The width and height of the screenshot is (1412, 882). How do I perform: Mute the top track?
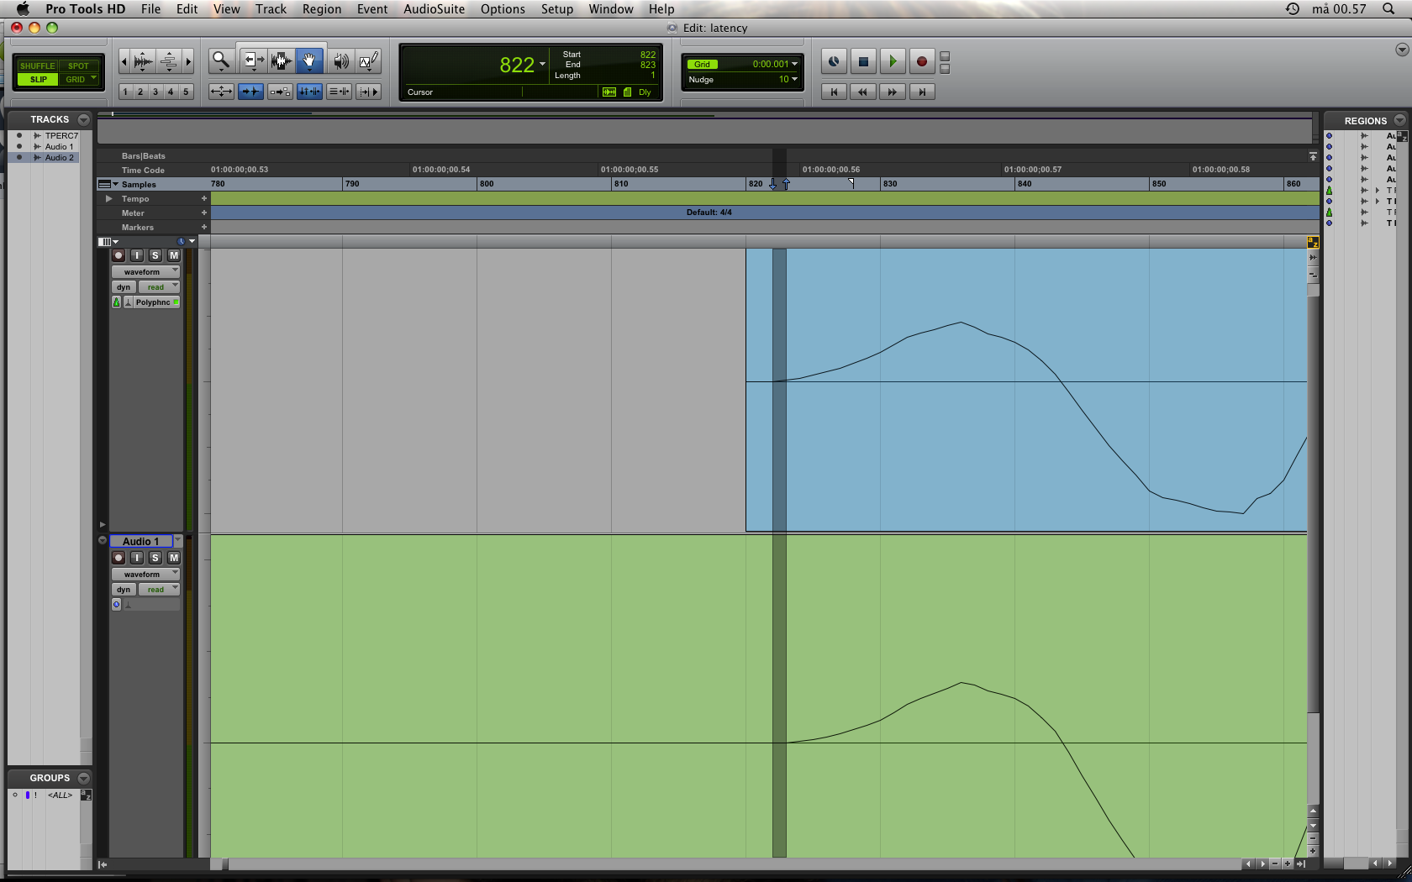point(174,255)
